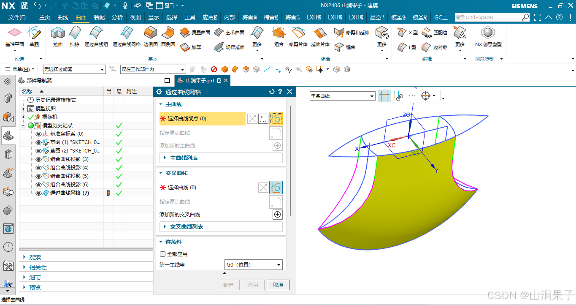
Task: Open the 通过曲线组 surface tool
Action: (96, 36)
